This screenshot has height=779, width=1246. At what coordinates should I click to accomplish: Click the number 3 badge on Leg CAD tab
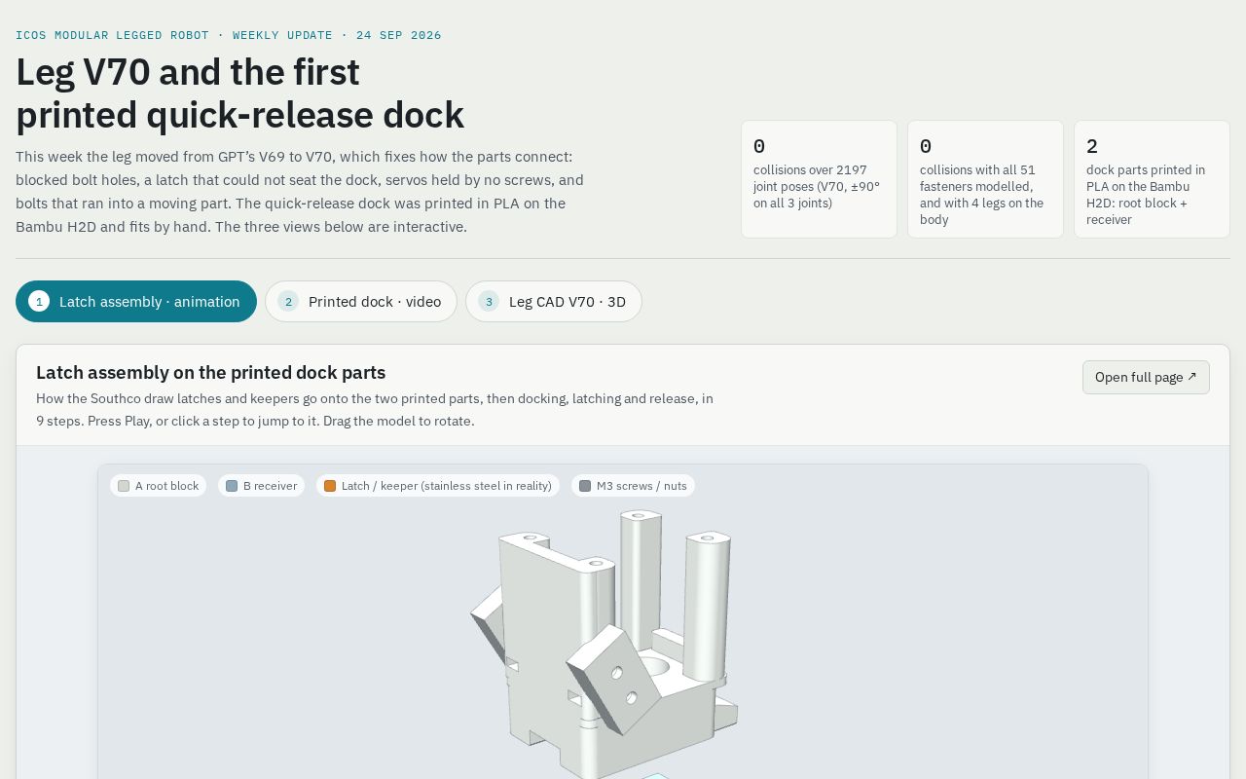[x=489, y=302]
